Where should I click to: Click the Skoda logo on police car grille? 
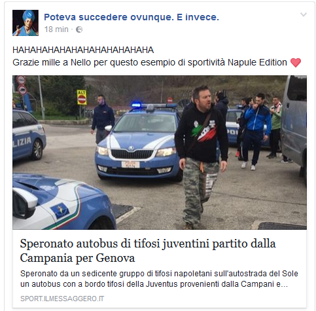(x=131, y=148)
